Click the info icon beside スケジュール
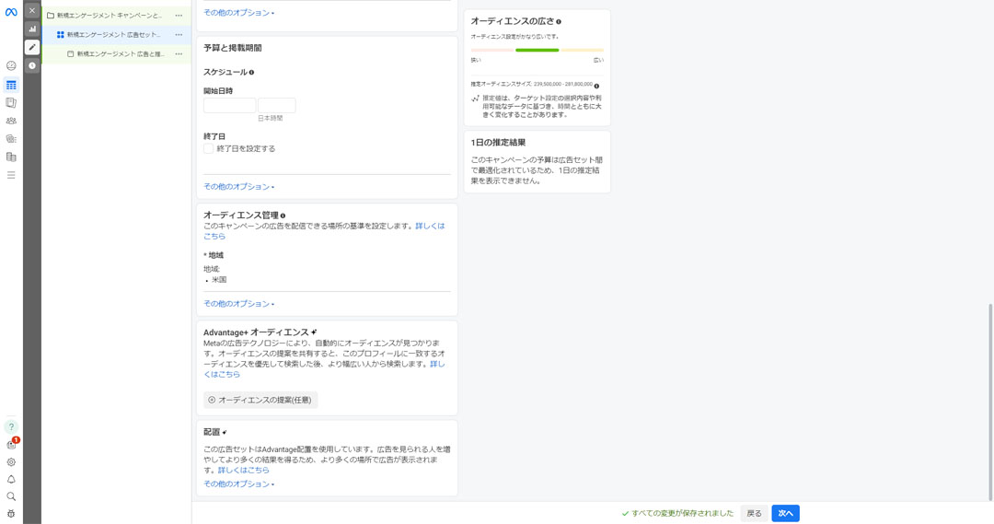Image resolution: width=994 pixels, height=524 pixels. [251, 73]
